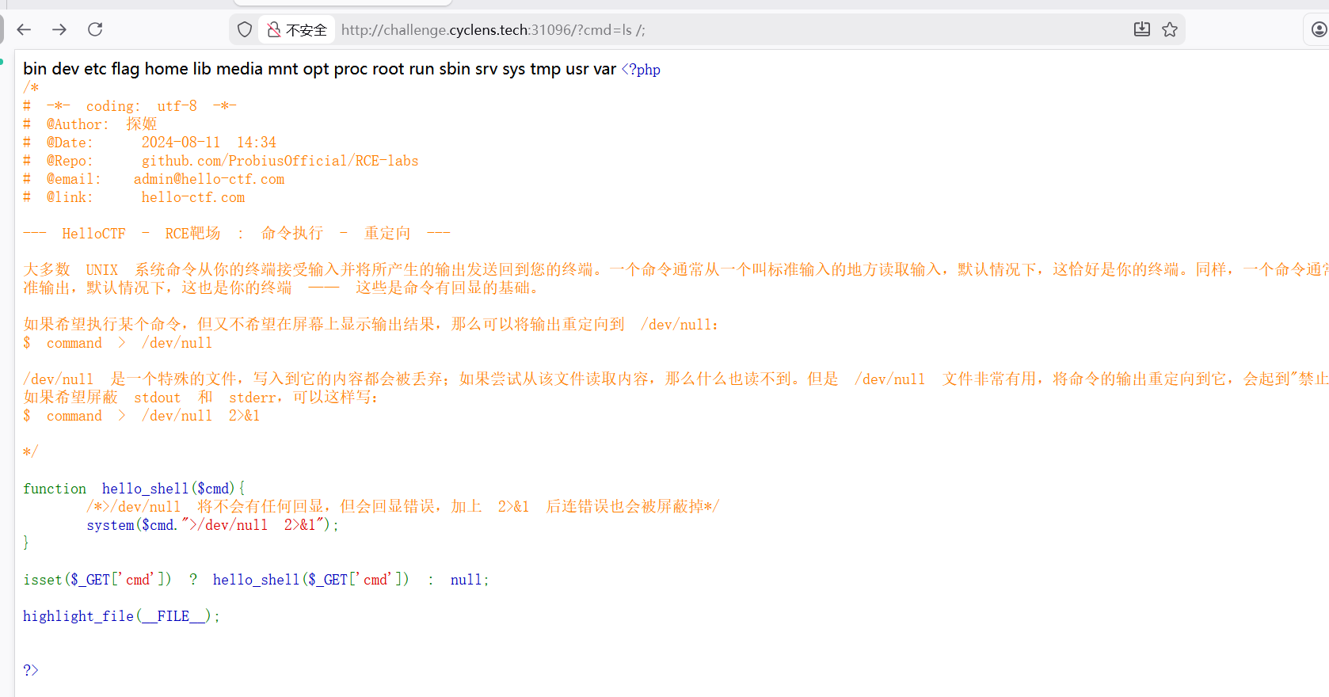Click the '如果希望屏蔽 stdout 和 stderr' line
1329x697 pixels.
point(201,398)
